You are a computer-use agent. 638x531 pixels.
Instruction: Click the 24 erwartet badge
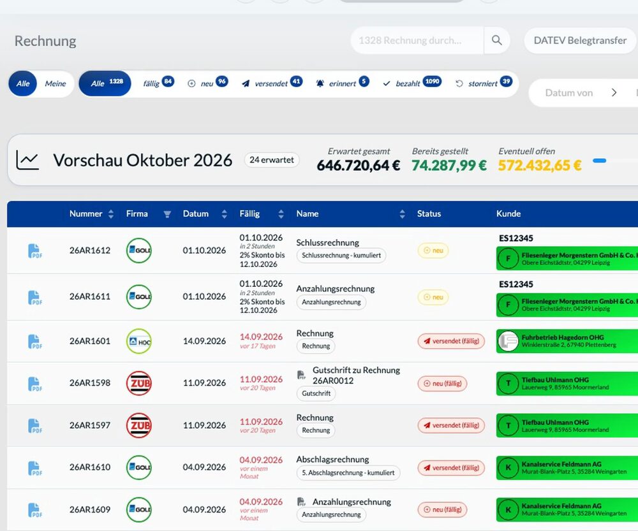click(272, 160)
